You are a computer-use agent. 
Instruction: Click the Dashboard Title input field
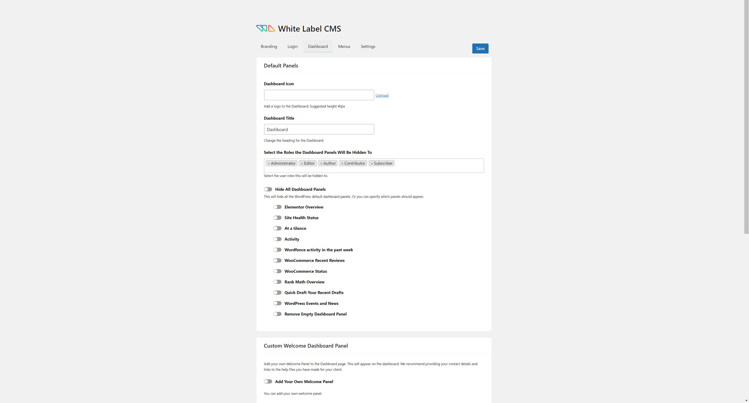319,129
